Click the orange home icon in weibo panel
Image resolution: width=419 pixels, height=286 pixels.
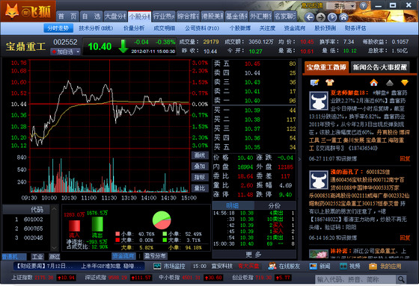[x=374, y=83]
